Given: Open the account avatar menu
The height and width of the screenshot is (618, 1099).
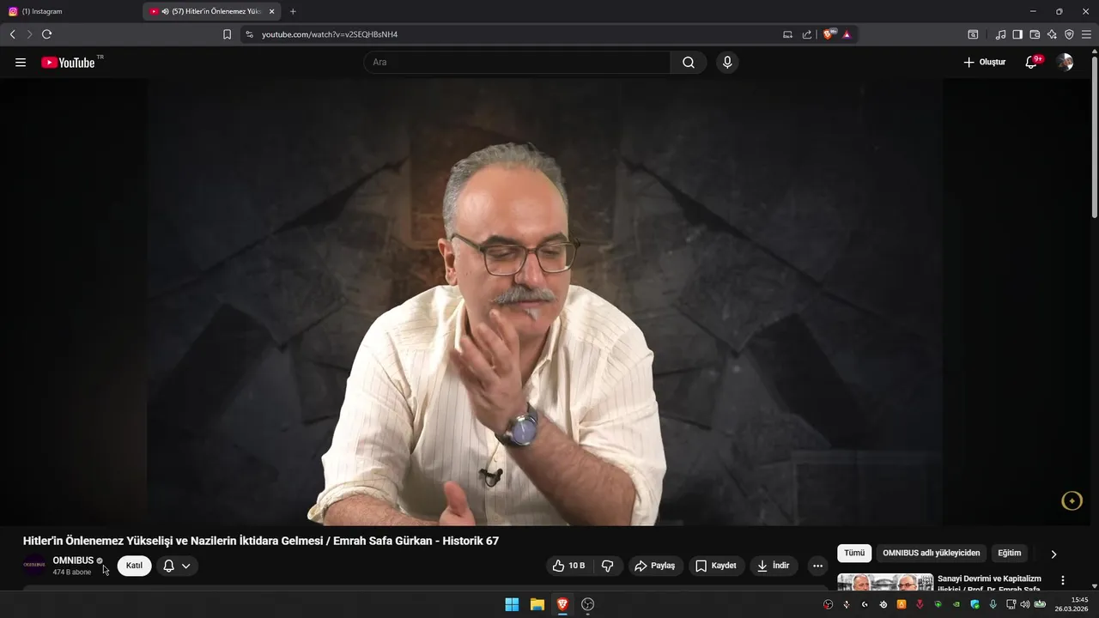Looking at the screenshot, I should tap(1065, 63).
